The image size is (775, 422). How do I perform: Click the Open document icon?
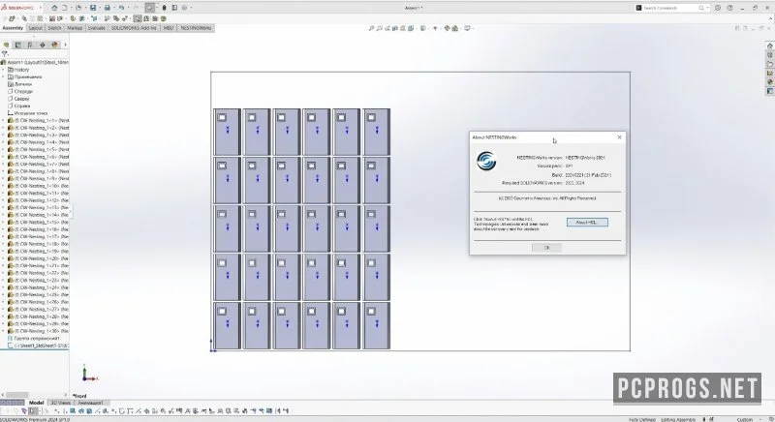point(78,8)
